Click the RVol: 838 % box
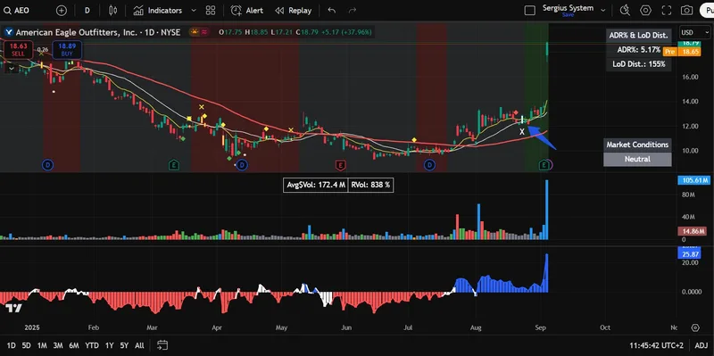 (x=370, y=185)
